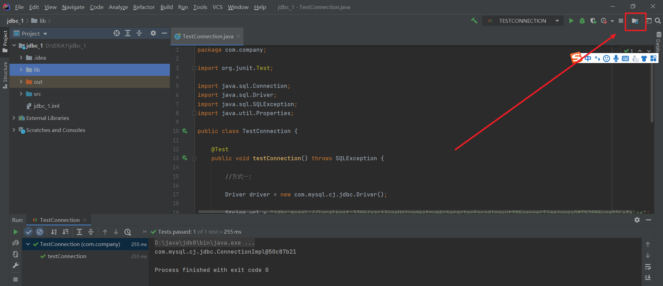Click jdbc_1 breadcrumb in navigation bar

click(15, 21)
